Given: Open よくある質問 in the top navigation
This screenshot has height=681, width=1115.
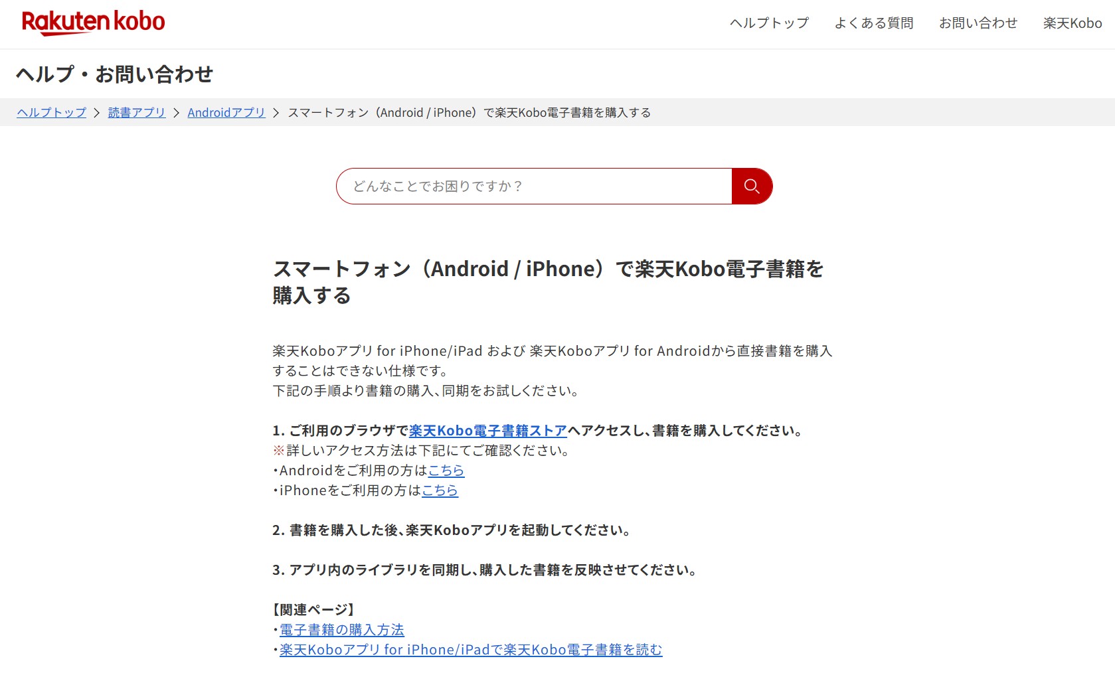Looking at the screenshot, I should 873,23.
